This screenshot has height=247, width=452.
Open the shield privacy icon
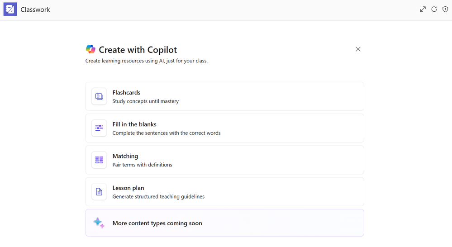click(x=445, y=9)
